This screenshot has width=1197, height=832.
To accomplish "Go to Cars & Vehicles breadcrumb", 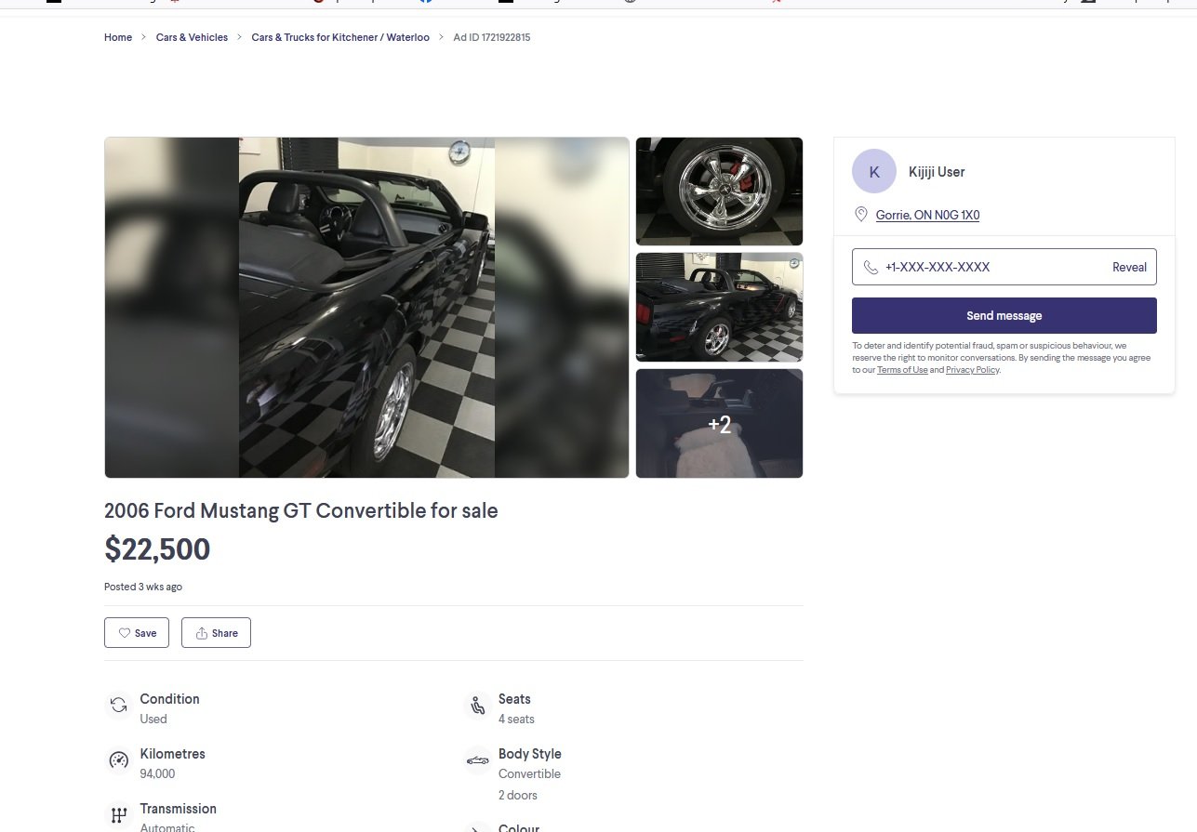I will [192, 37].
